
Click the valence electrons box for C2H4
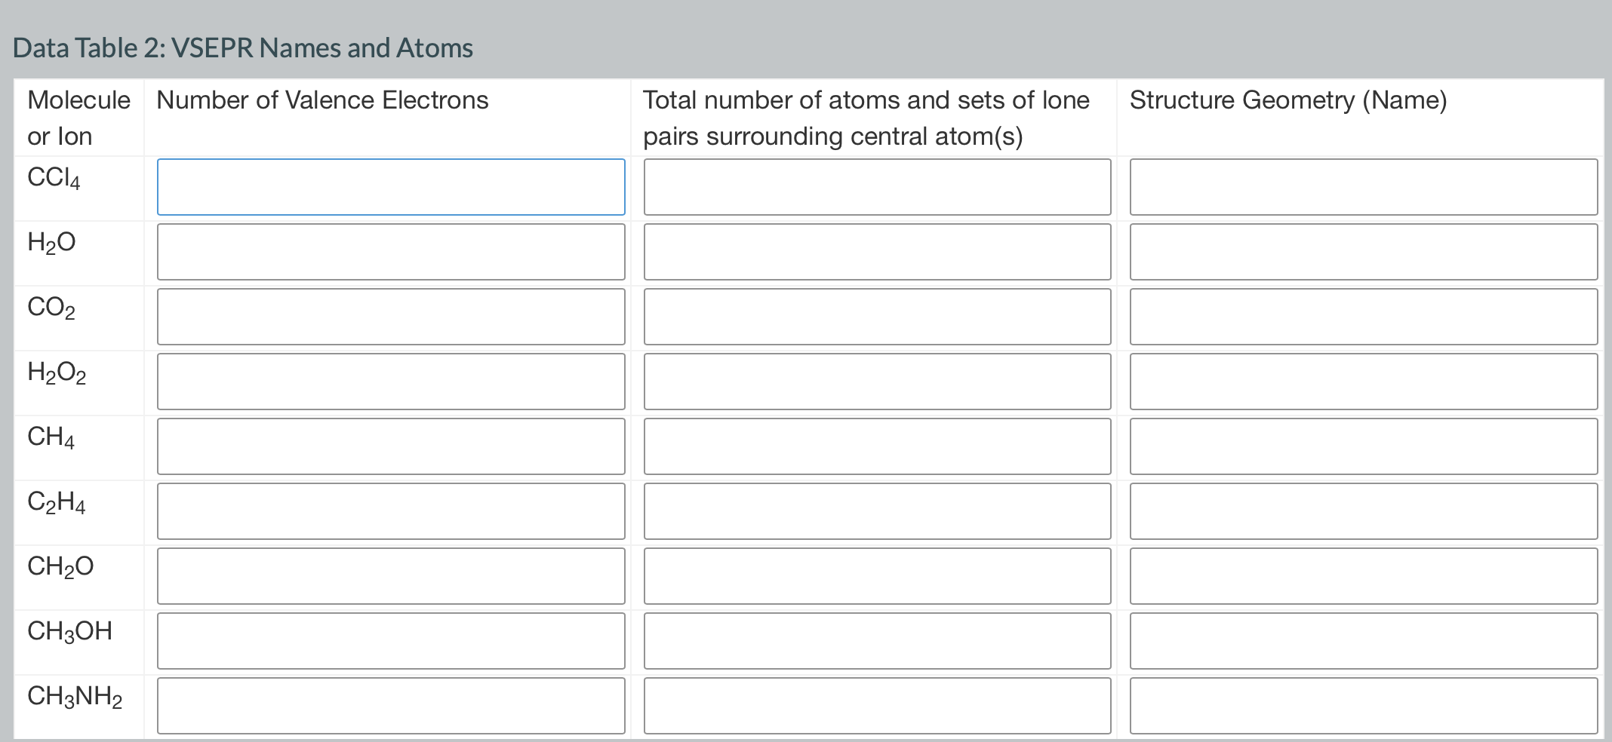(x=391, y=511)
